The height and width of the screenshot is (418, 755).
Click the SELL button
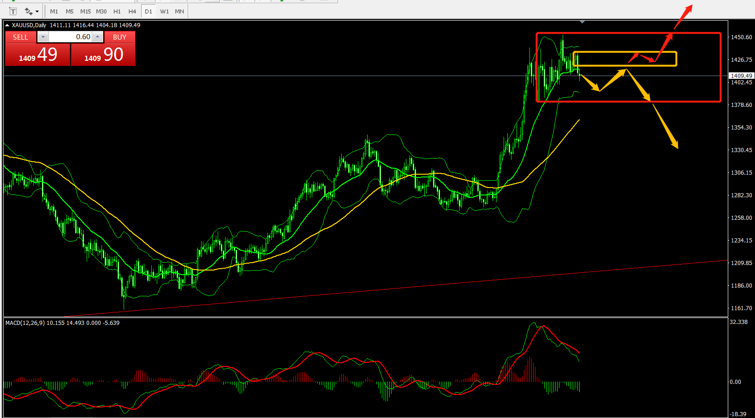click(20, 37)
